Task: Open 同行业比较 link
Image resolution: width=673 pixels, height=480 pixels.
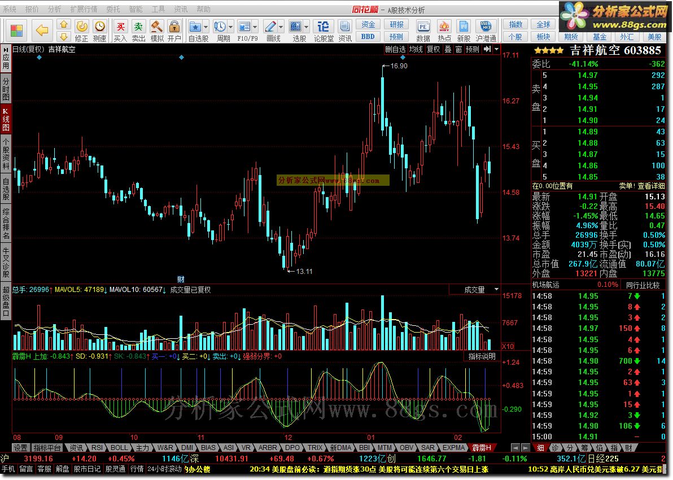Action: [x=643, y=285]
